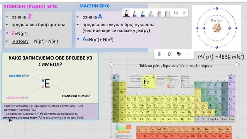This screenshot has width=247, height=139.
Task: Close the inking toolbar
Action: (184, 13)
